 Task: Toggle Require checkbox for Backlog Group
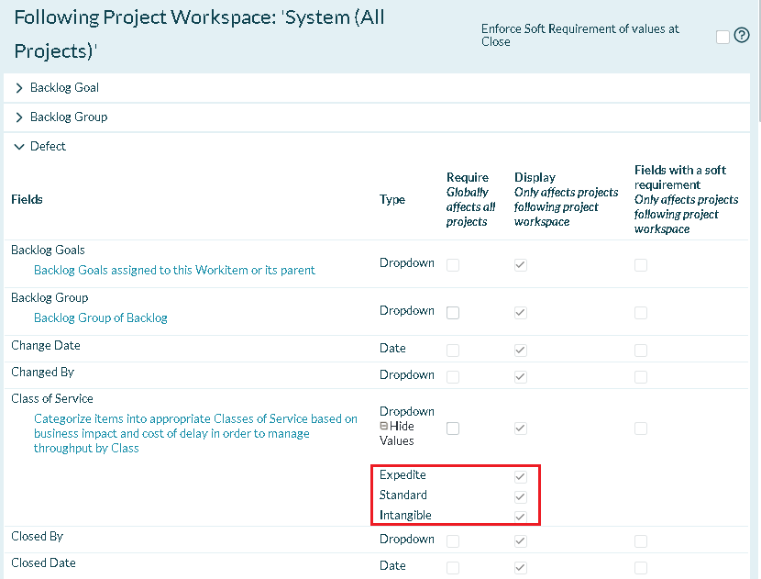click(453, 312)
